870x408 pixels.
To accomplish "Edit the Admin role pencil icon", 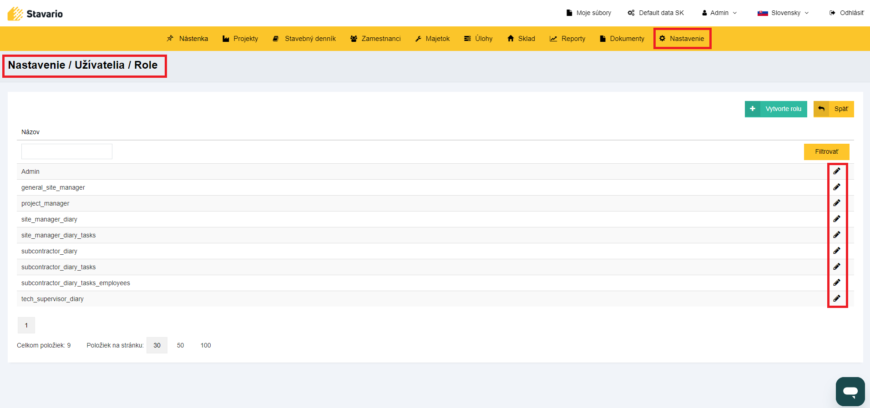I will 837,171.
